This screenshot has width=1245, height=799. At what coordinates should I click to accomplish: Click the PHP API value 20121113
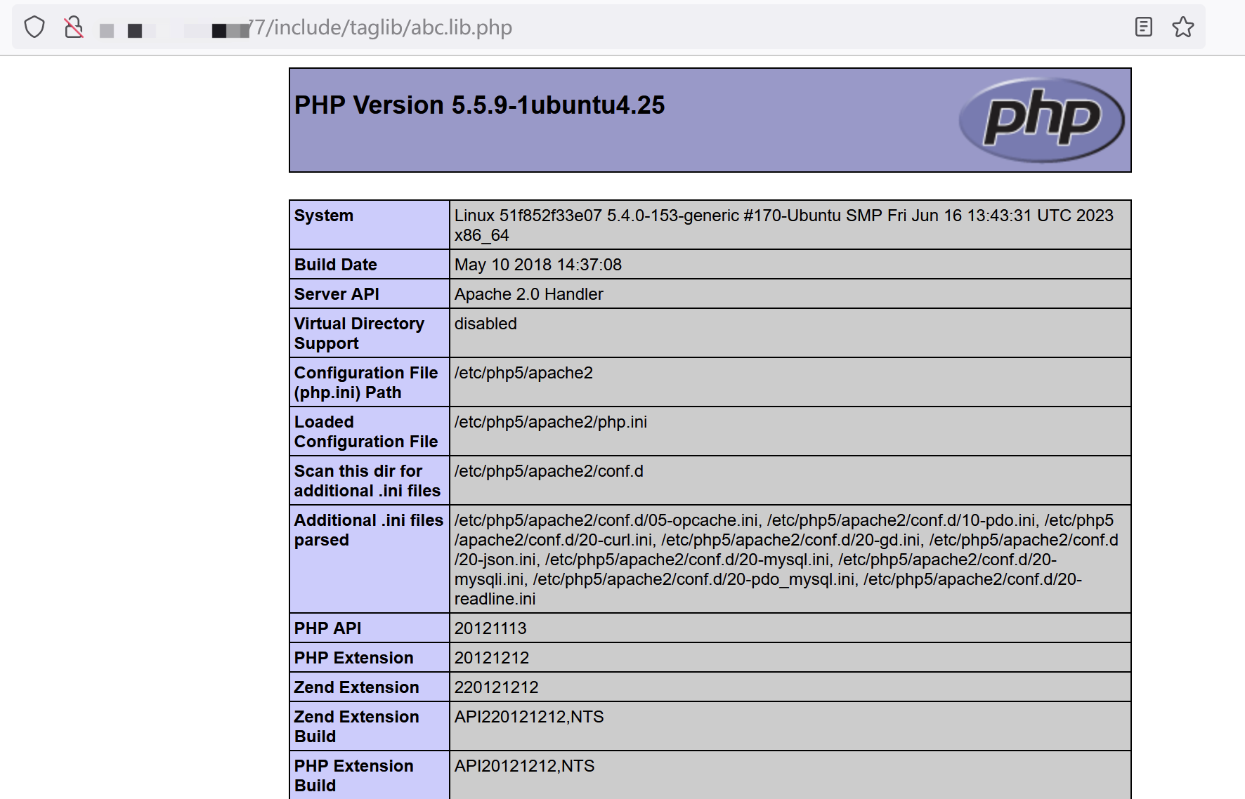coord(490,628)
